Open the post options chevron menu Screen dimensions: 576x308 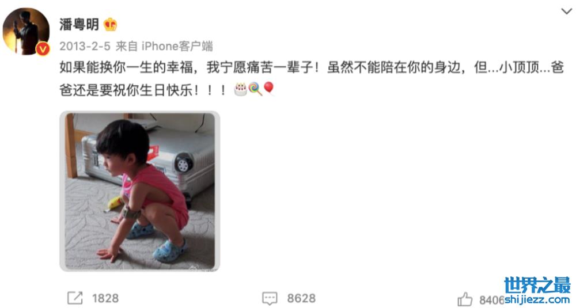tap(566, 12)
